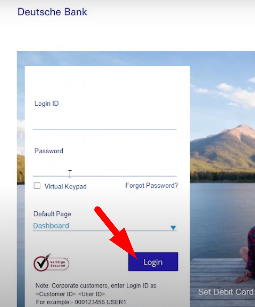The height and width of the screenshot is (307, 255).
Task: Click the Corporate customers note text
Action: (x=96, y=290)
